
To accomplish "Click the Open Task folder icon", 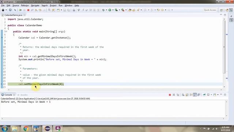I will click(x=134, y=10).
